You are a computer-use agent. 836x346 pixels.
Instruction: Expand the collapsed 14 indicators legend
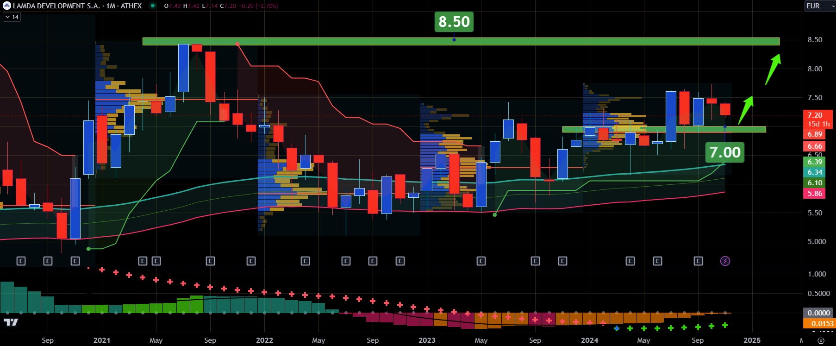click(12, 17)
